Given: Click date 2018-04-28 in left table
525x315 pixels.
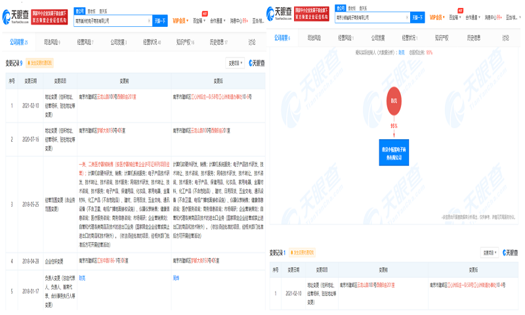Looking at the screenshot, I should 30,261.
